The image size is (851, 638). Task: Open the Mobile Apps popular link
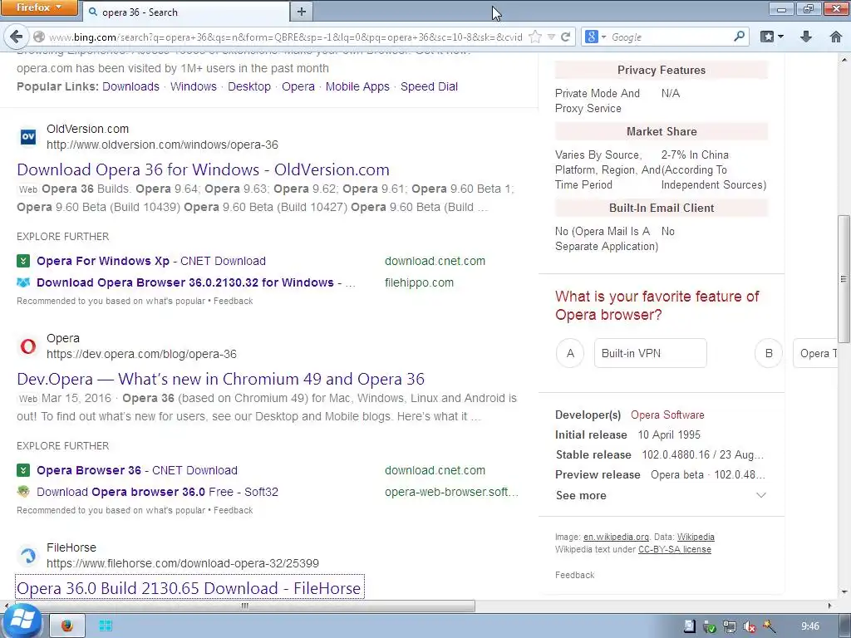[357, 86]
